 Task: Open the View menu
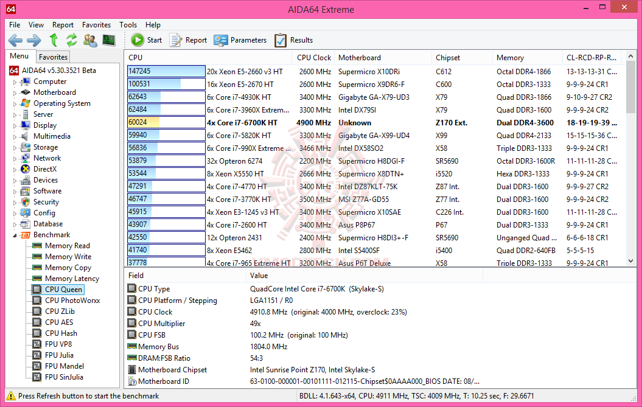tap(36, 25)
